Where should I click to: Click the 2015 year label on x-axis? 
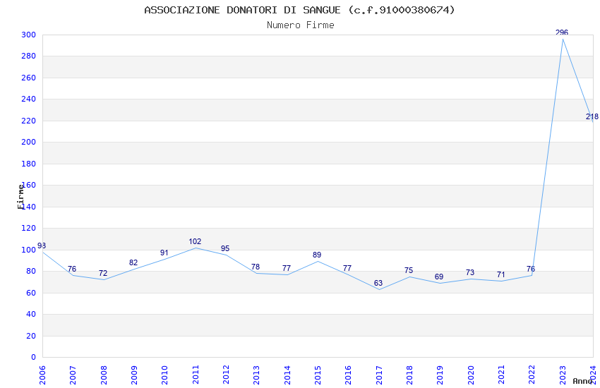click(x=318, y=374)
